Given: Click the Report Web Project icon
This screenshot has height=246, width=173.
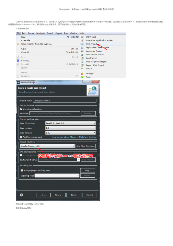Looking at the screenshot, I should 82,65.
